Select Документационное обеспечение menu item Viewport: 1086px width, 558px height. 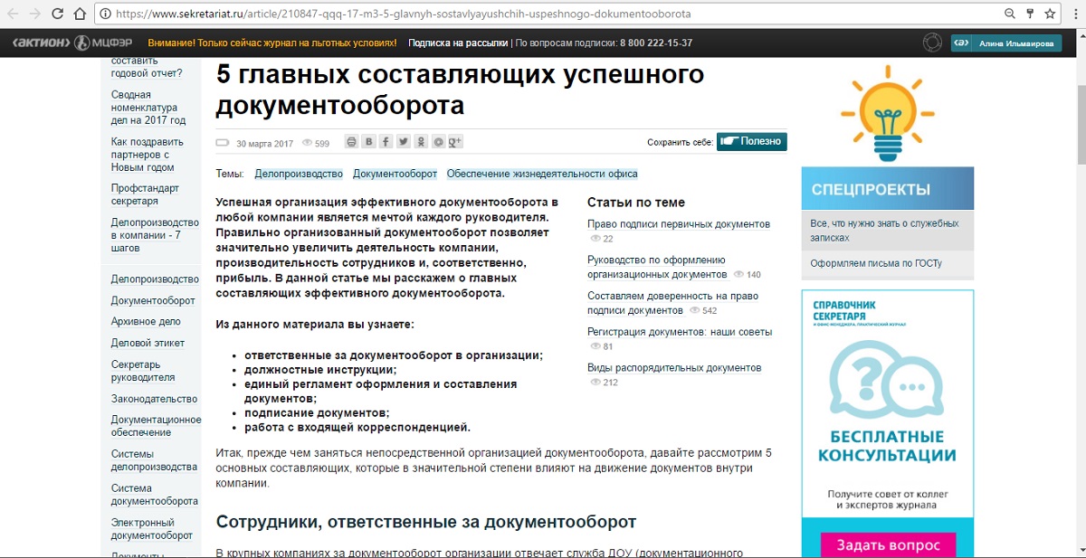[156, 426]
